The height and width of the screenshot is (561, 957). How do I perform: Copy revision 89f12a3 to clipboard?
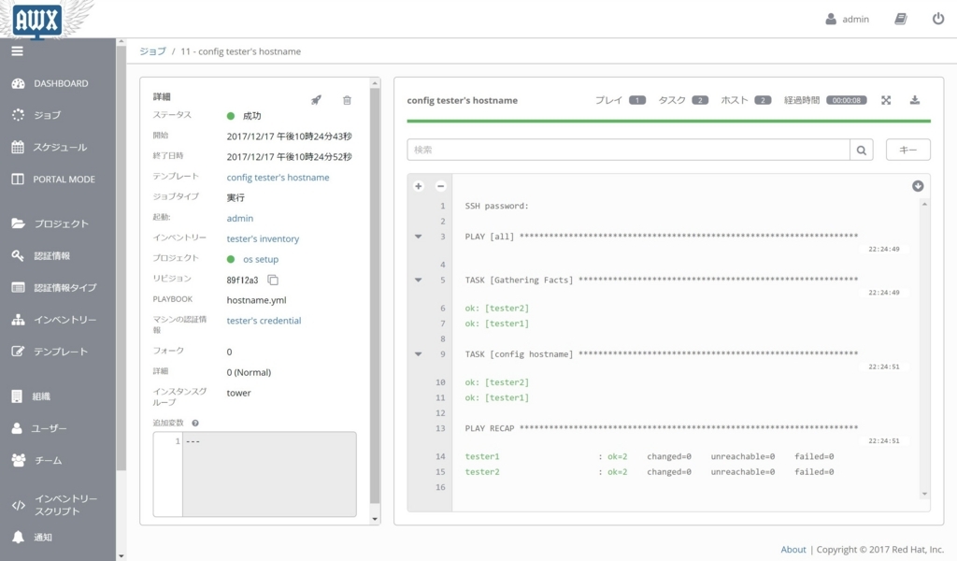point(273,280)
